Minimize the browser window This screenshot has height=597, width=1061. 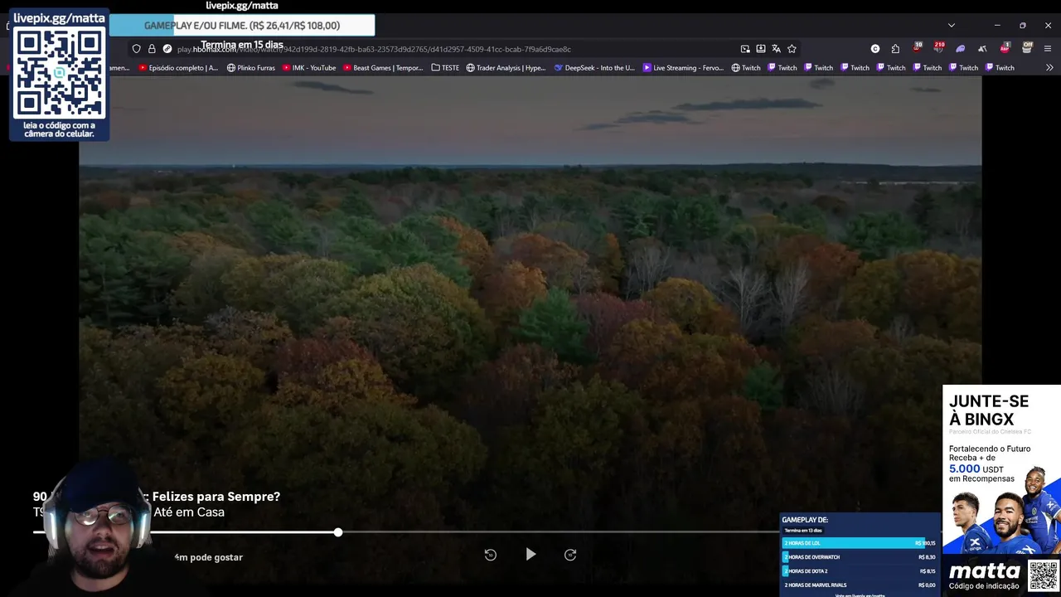pyautogui.click(x=997, y=26)
